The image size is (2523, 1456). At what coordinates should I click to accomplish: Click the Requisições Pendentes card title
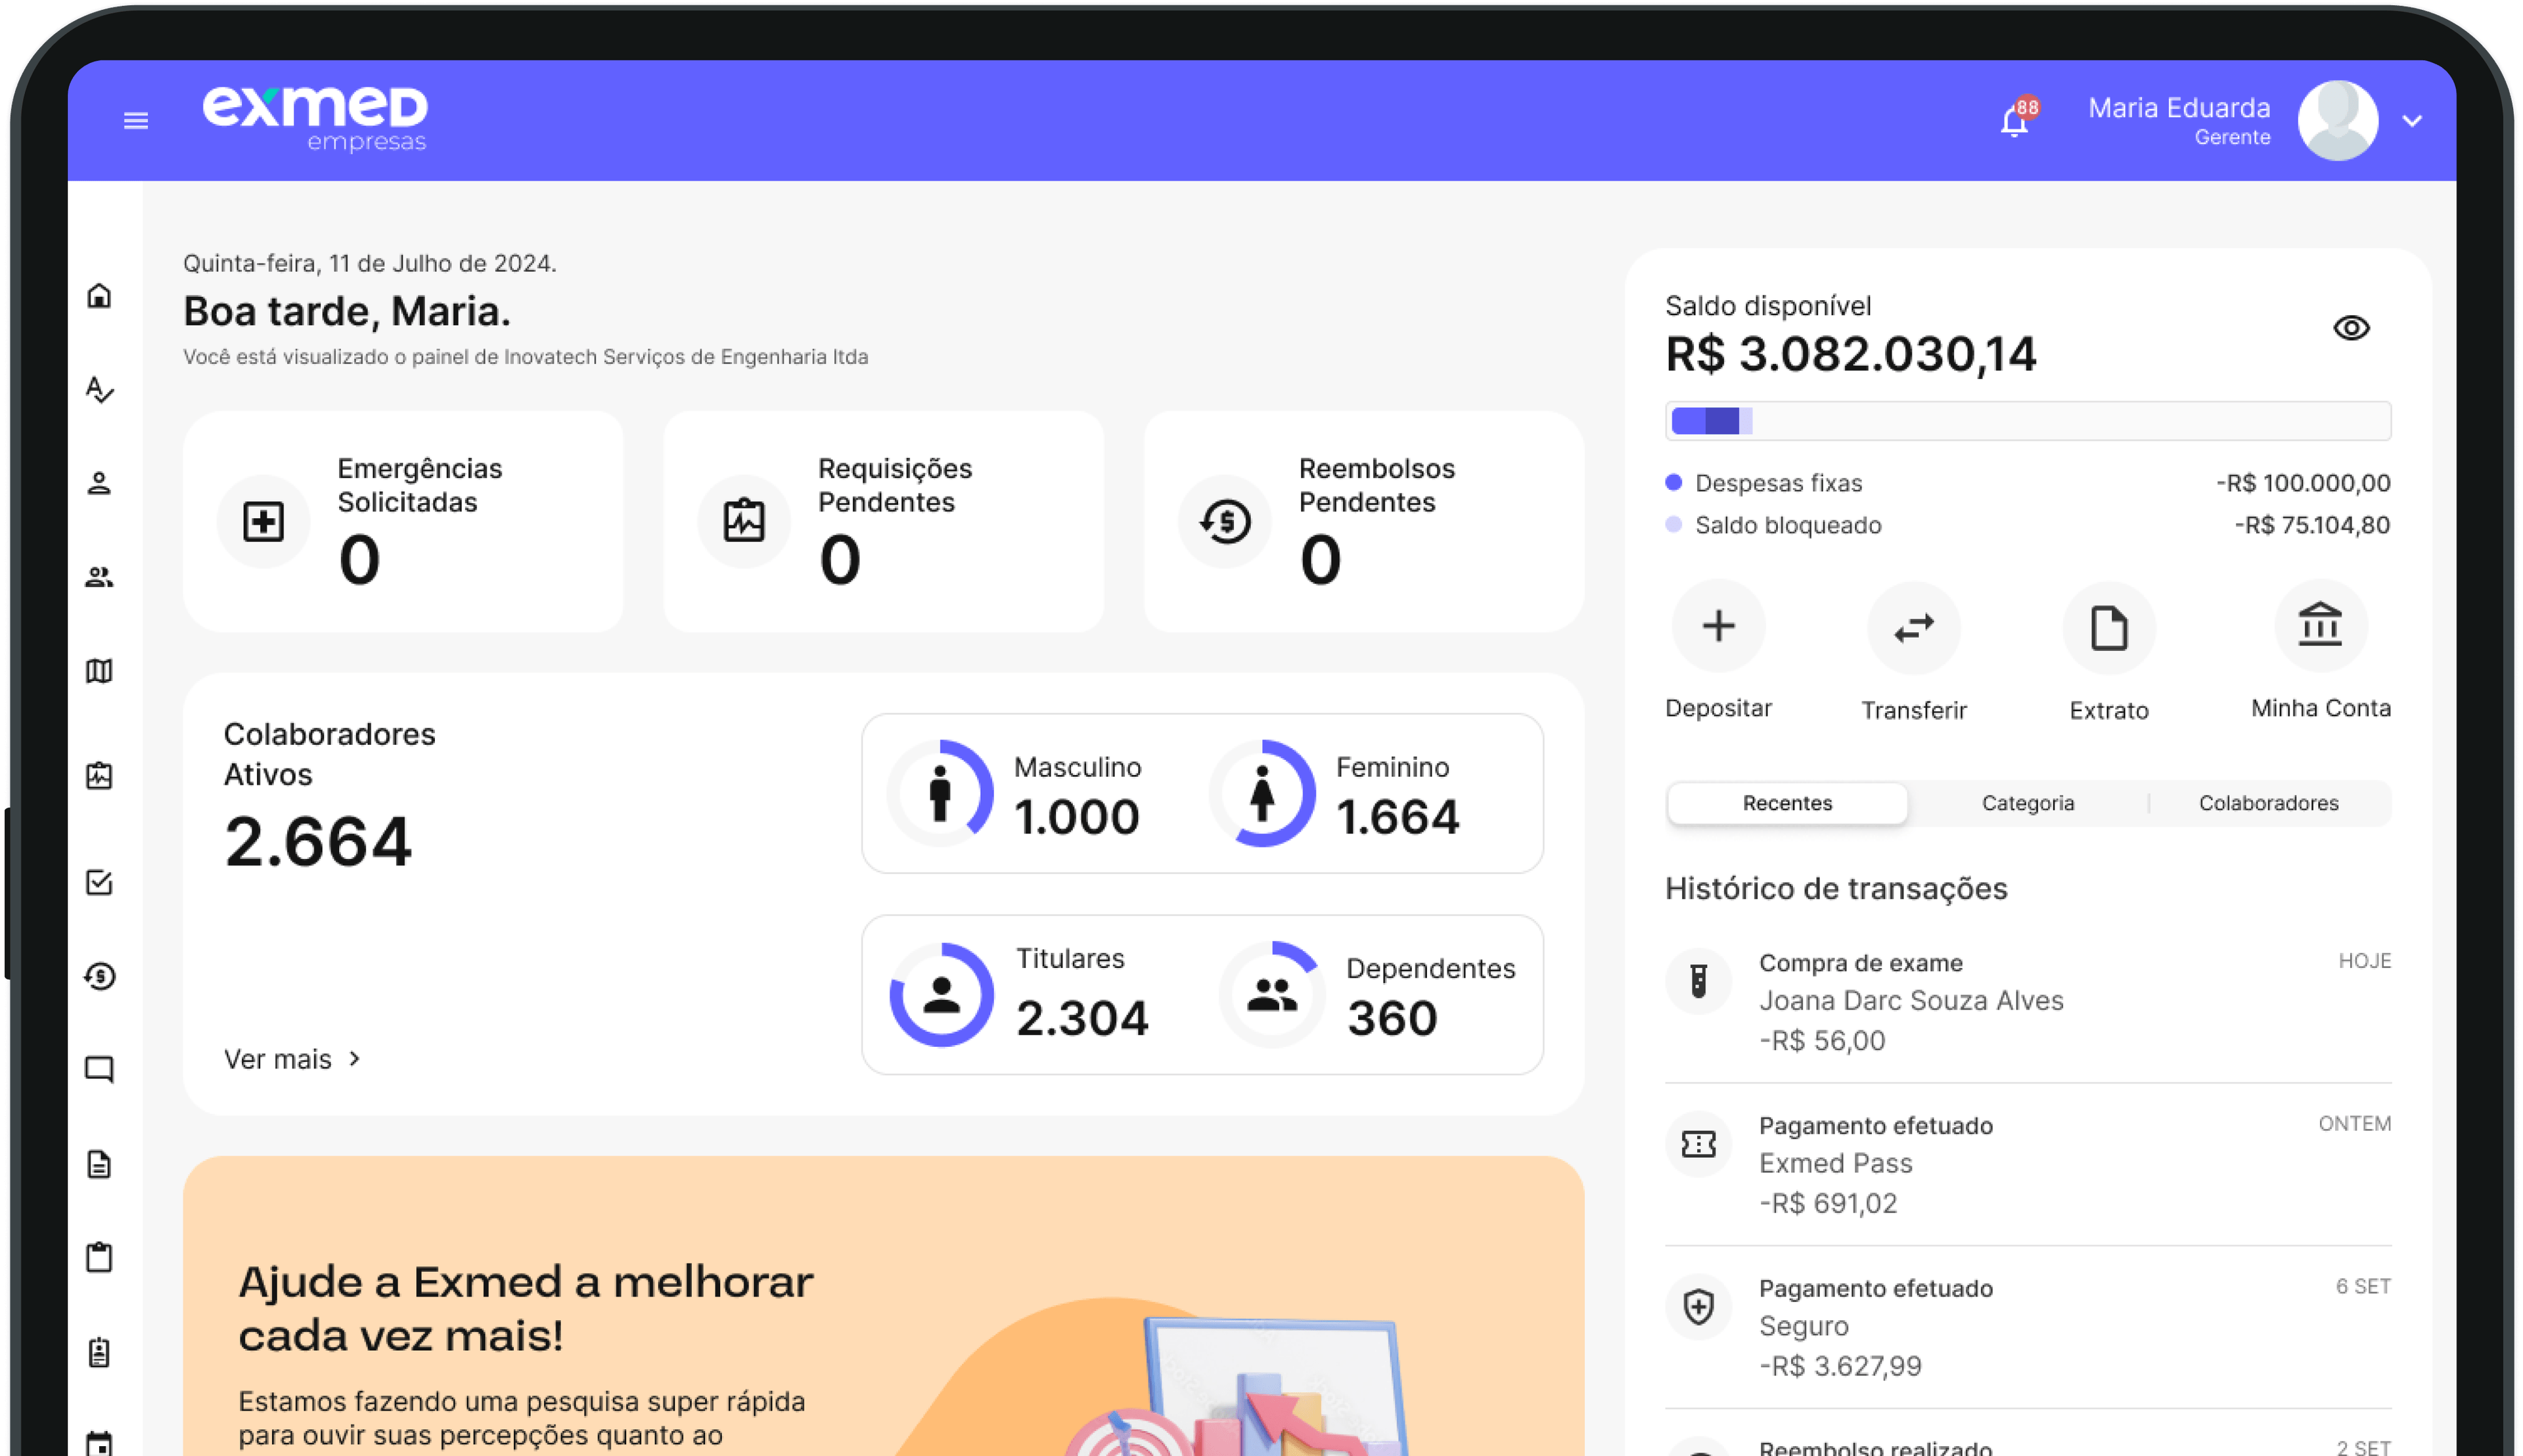click(x=894, y=485)
